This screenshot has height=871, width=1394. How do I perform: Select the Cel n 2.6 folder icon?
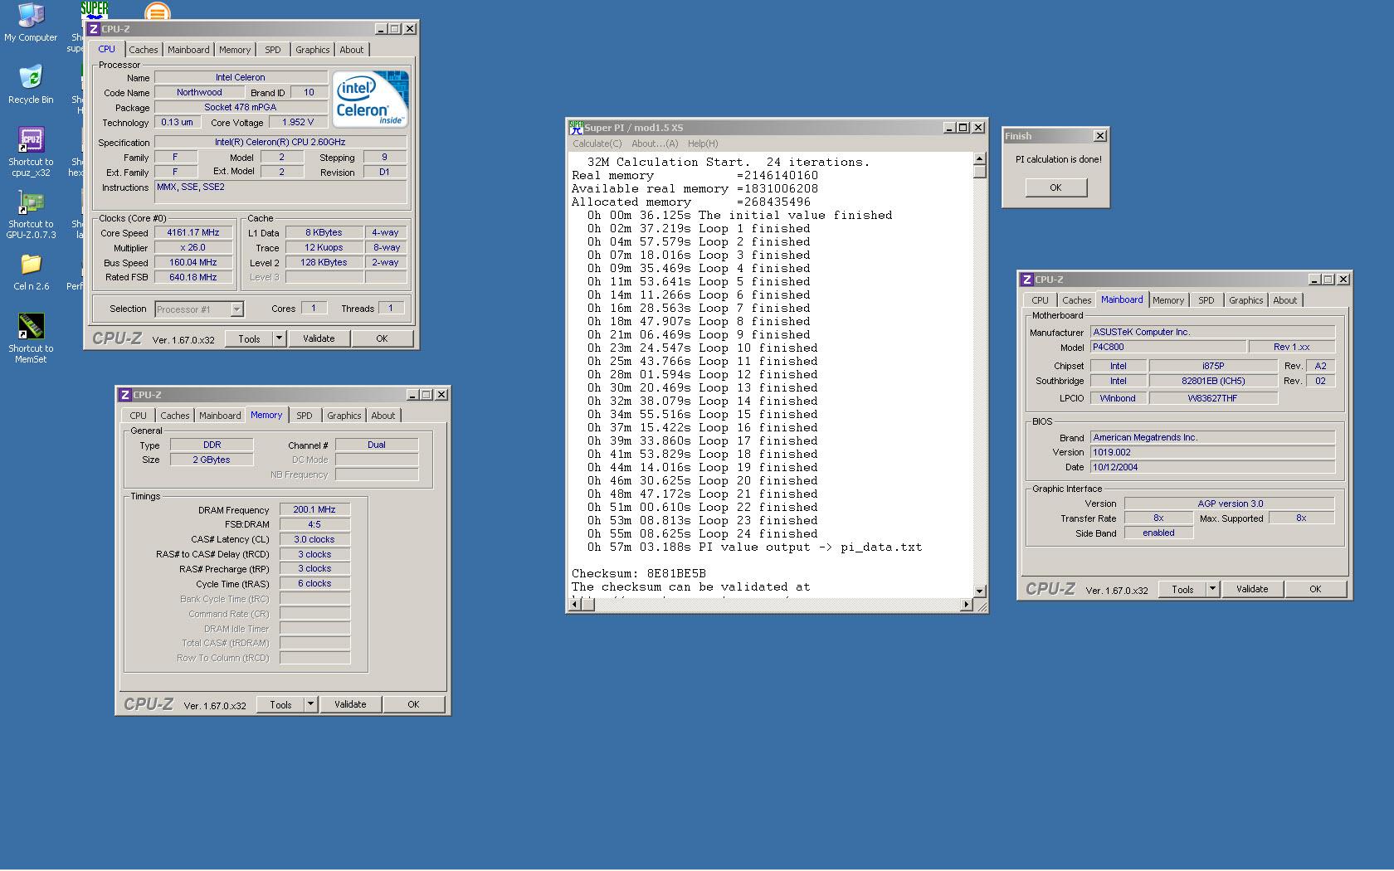31,272
